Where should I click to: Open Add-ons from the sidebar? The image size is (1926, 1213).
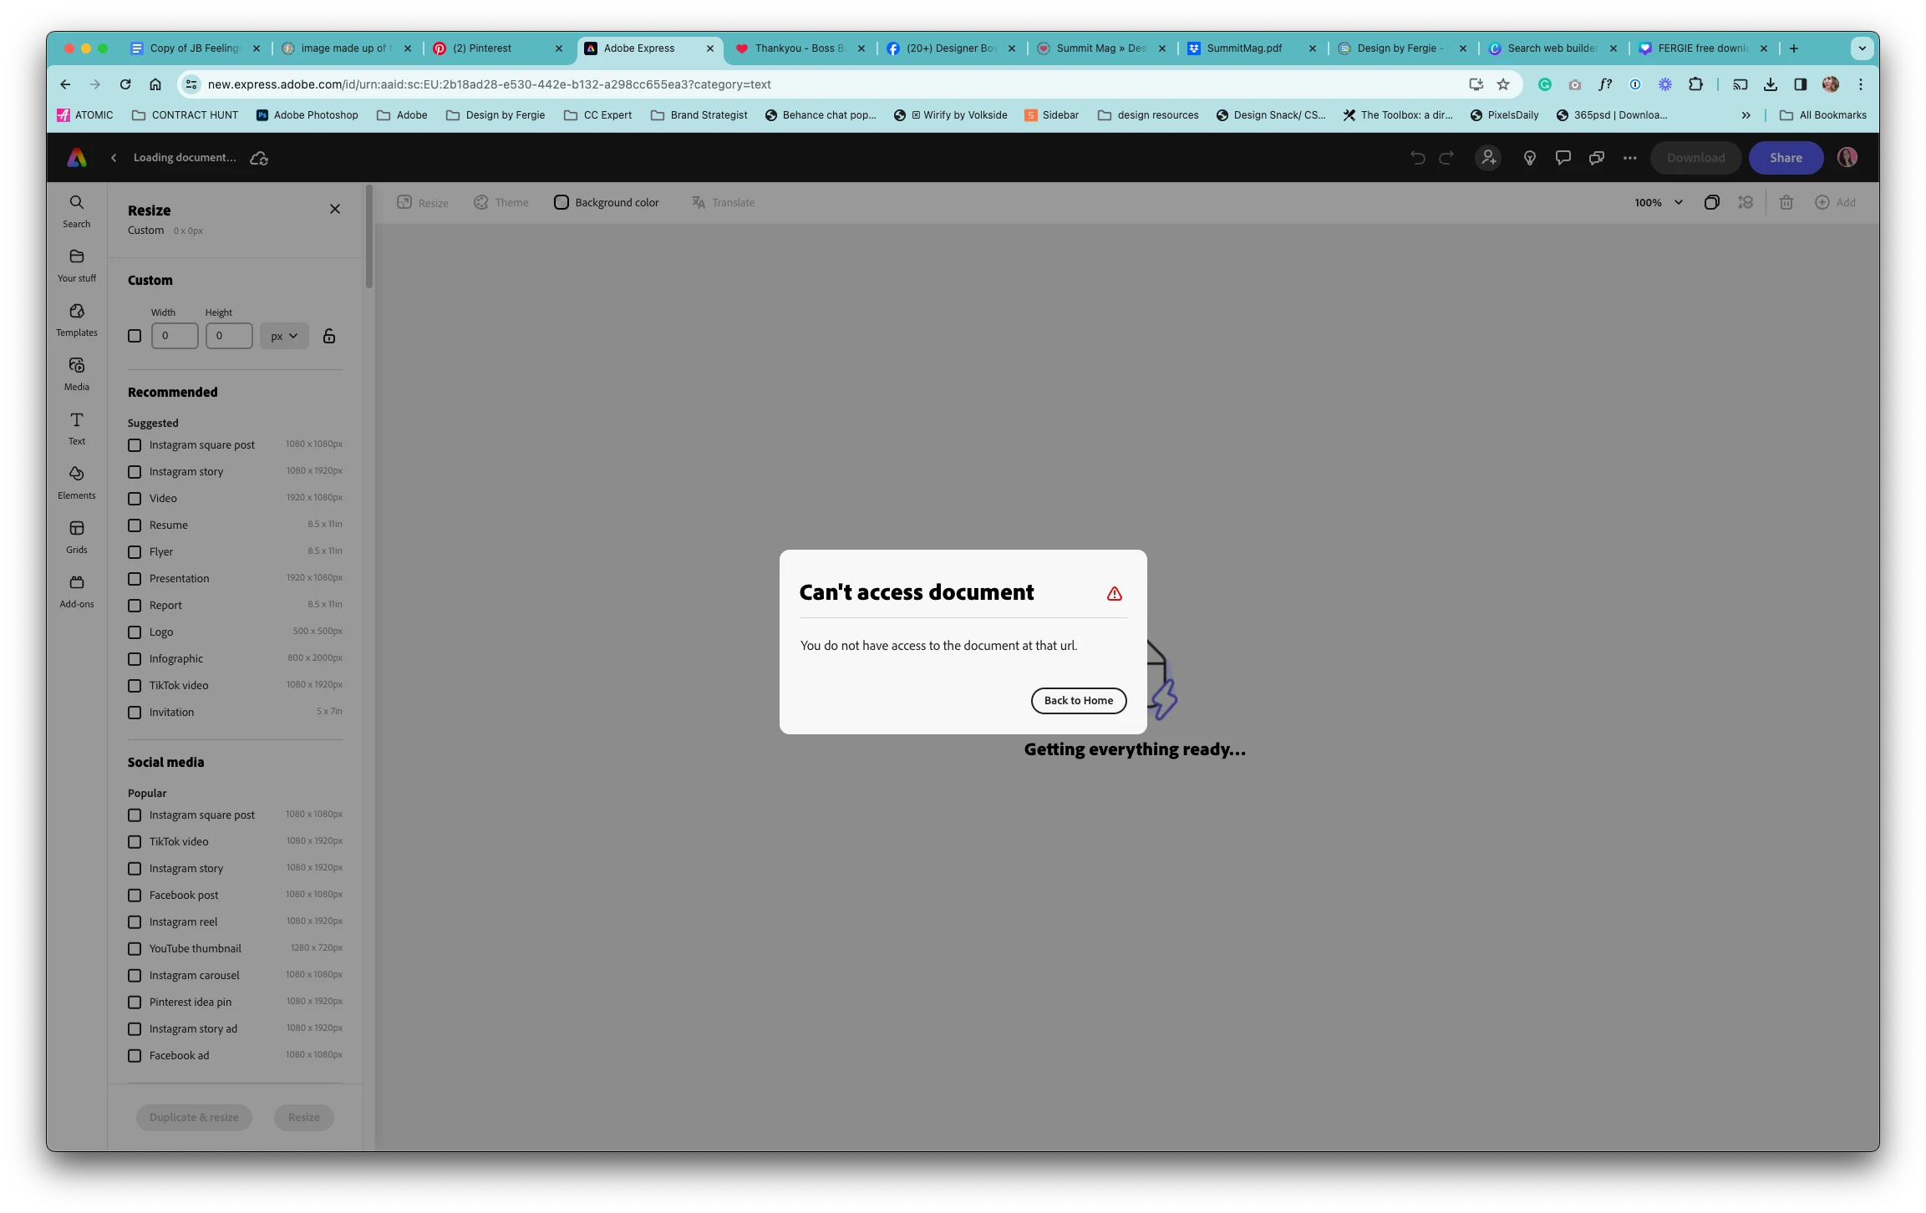tap(76, 591)
